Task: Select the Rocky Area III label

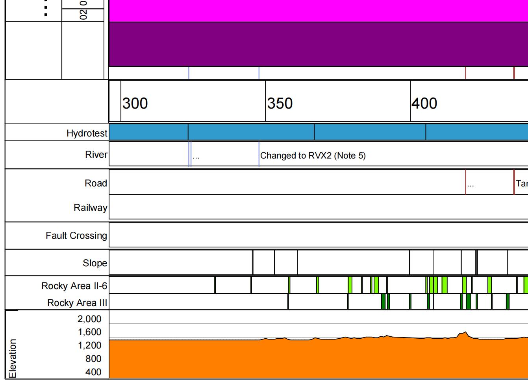Action: [77, 303]
